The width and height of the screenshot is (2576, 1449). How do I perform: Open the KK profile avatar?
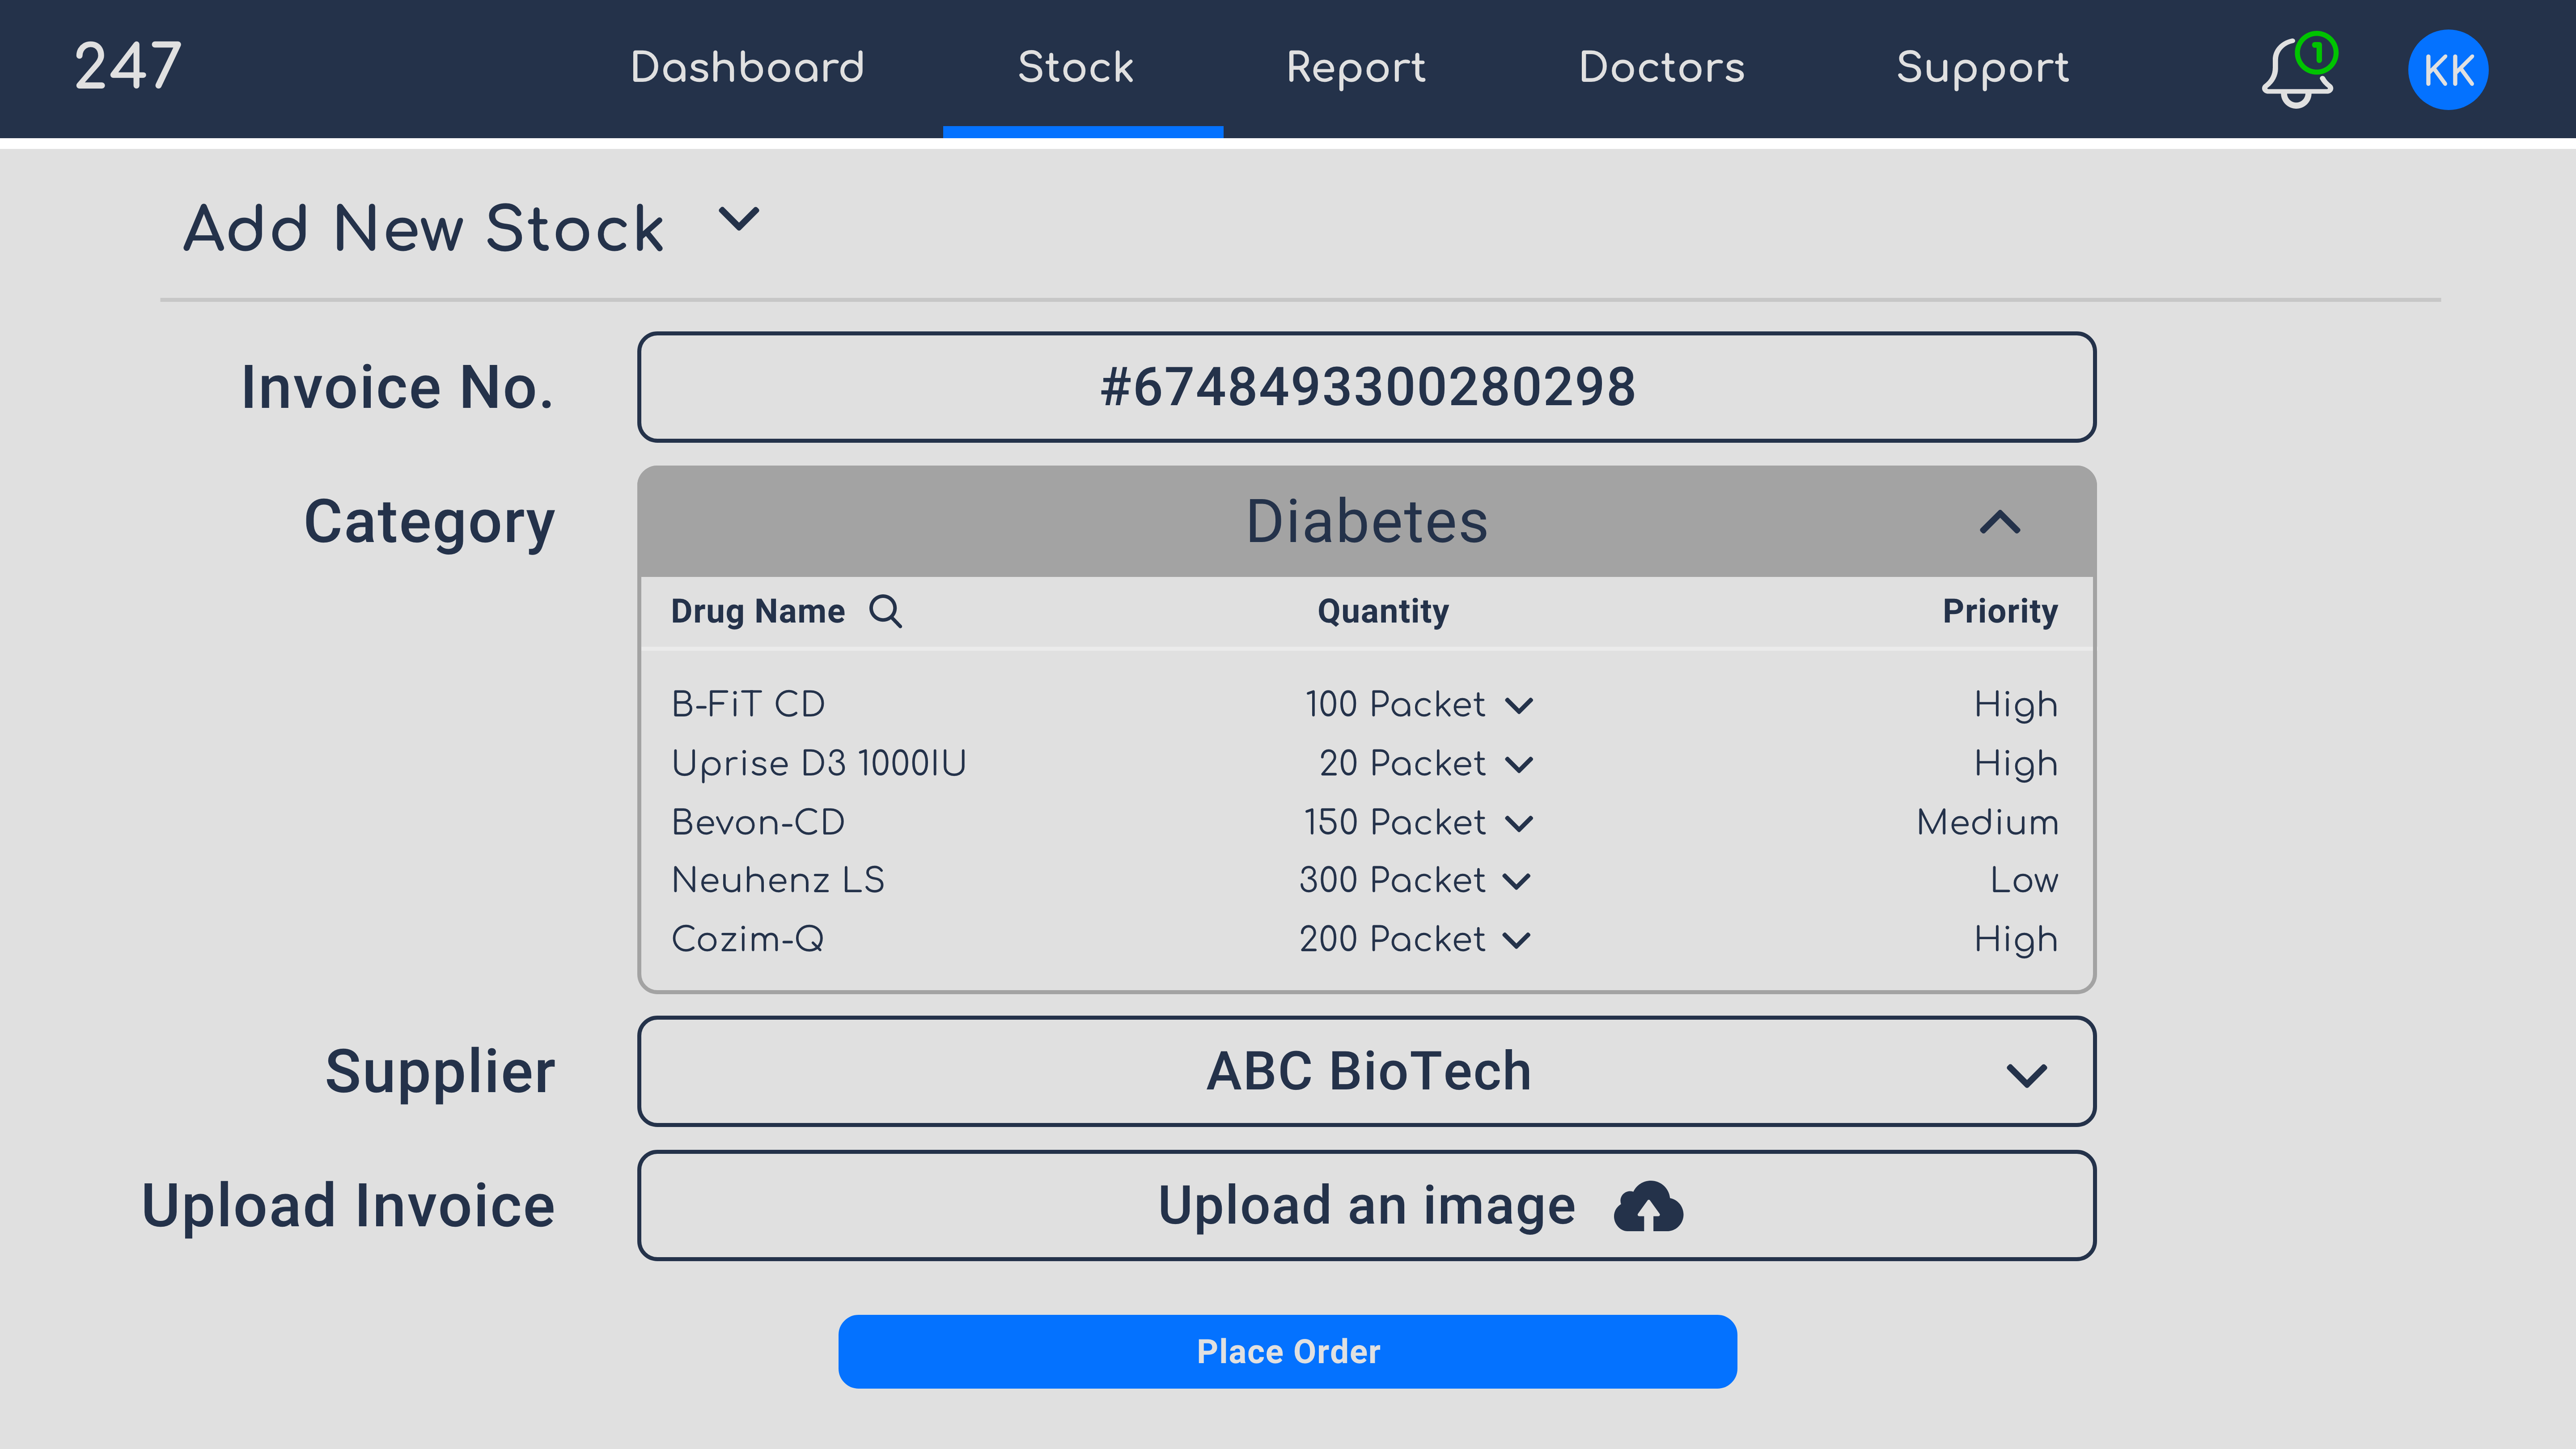click(x=2448, y=70)
